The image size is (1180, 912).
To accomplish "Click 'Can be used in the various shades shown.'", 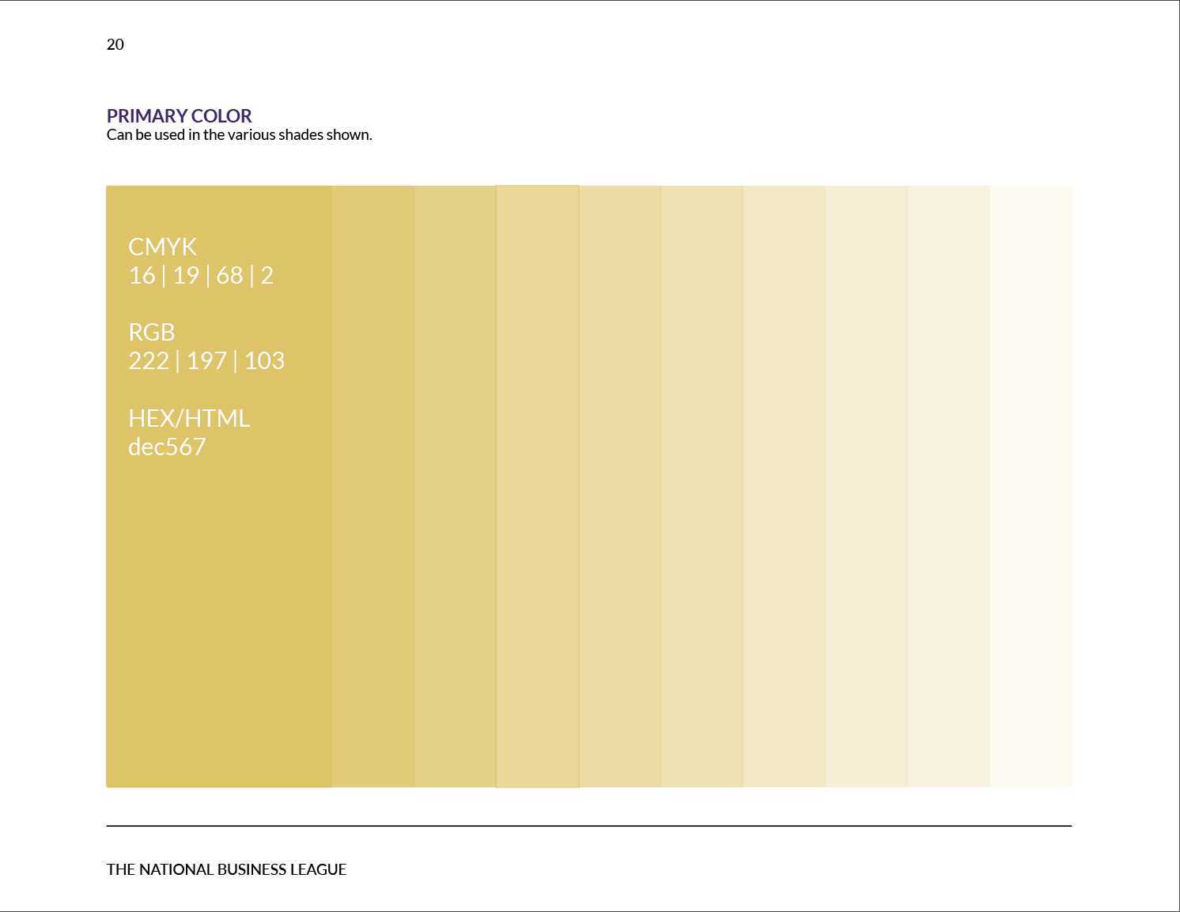I will pos(240,135).
